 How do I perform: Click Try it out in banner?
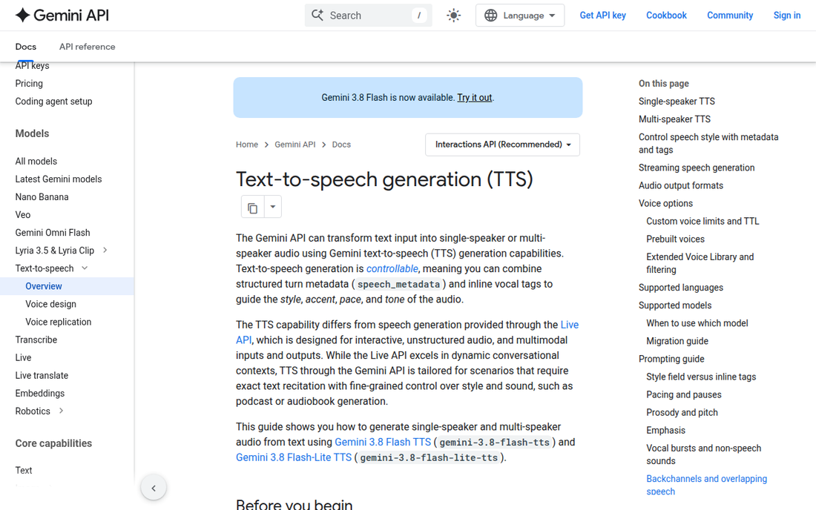[x=475, y=98]
